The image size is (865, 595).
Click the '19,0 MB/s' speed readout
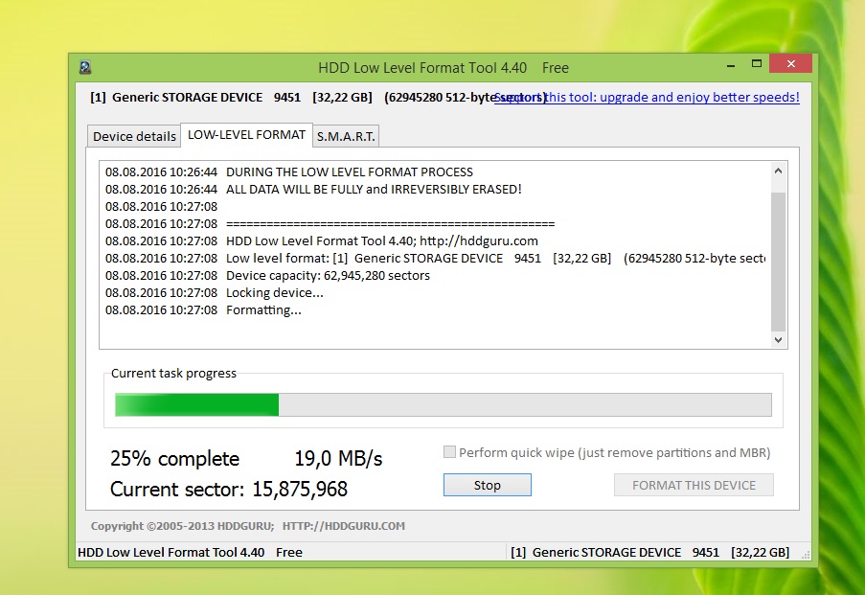pos(338,458)
